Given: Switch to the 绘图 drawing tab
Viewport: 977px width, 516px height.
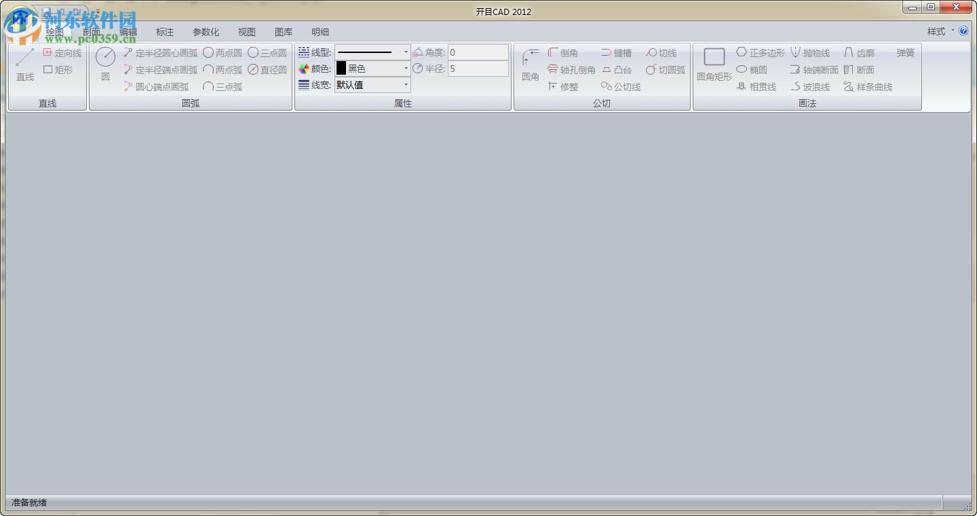Looking at the screenshot, I should tap(54, 32).
